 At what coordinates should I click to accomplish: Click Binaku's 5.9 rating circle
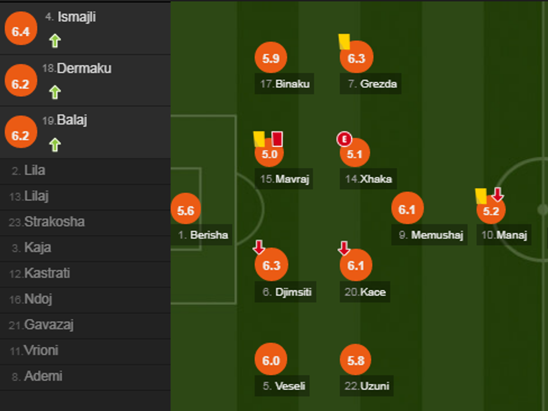tap(271, 58)
